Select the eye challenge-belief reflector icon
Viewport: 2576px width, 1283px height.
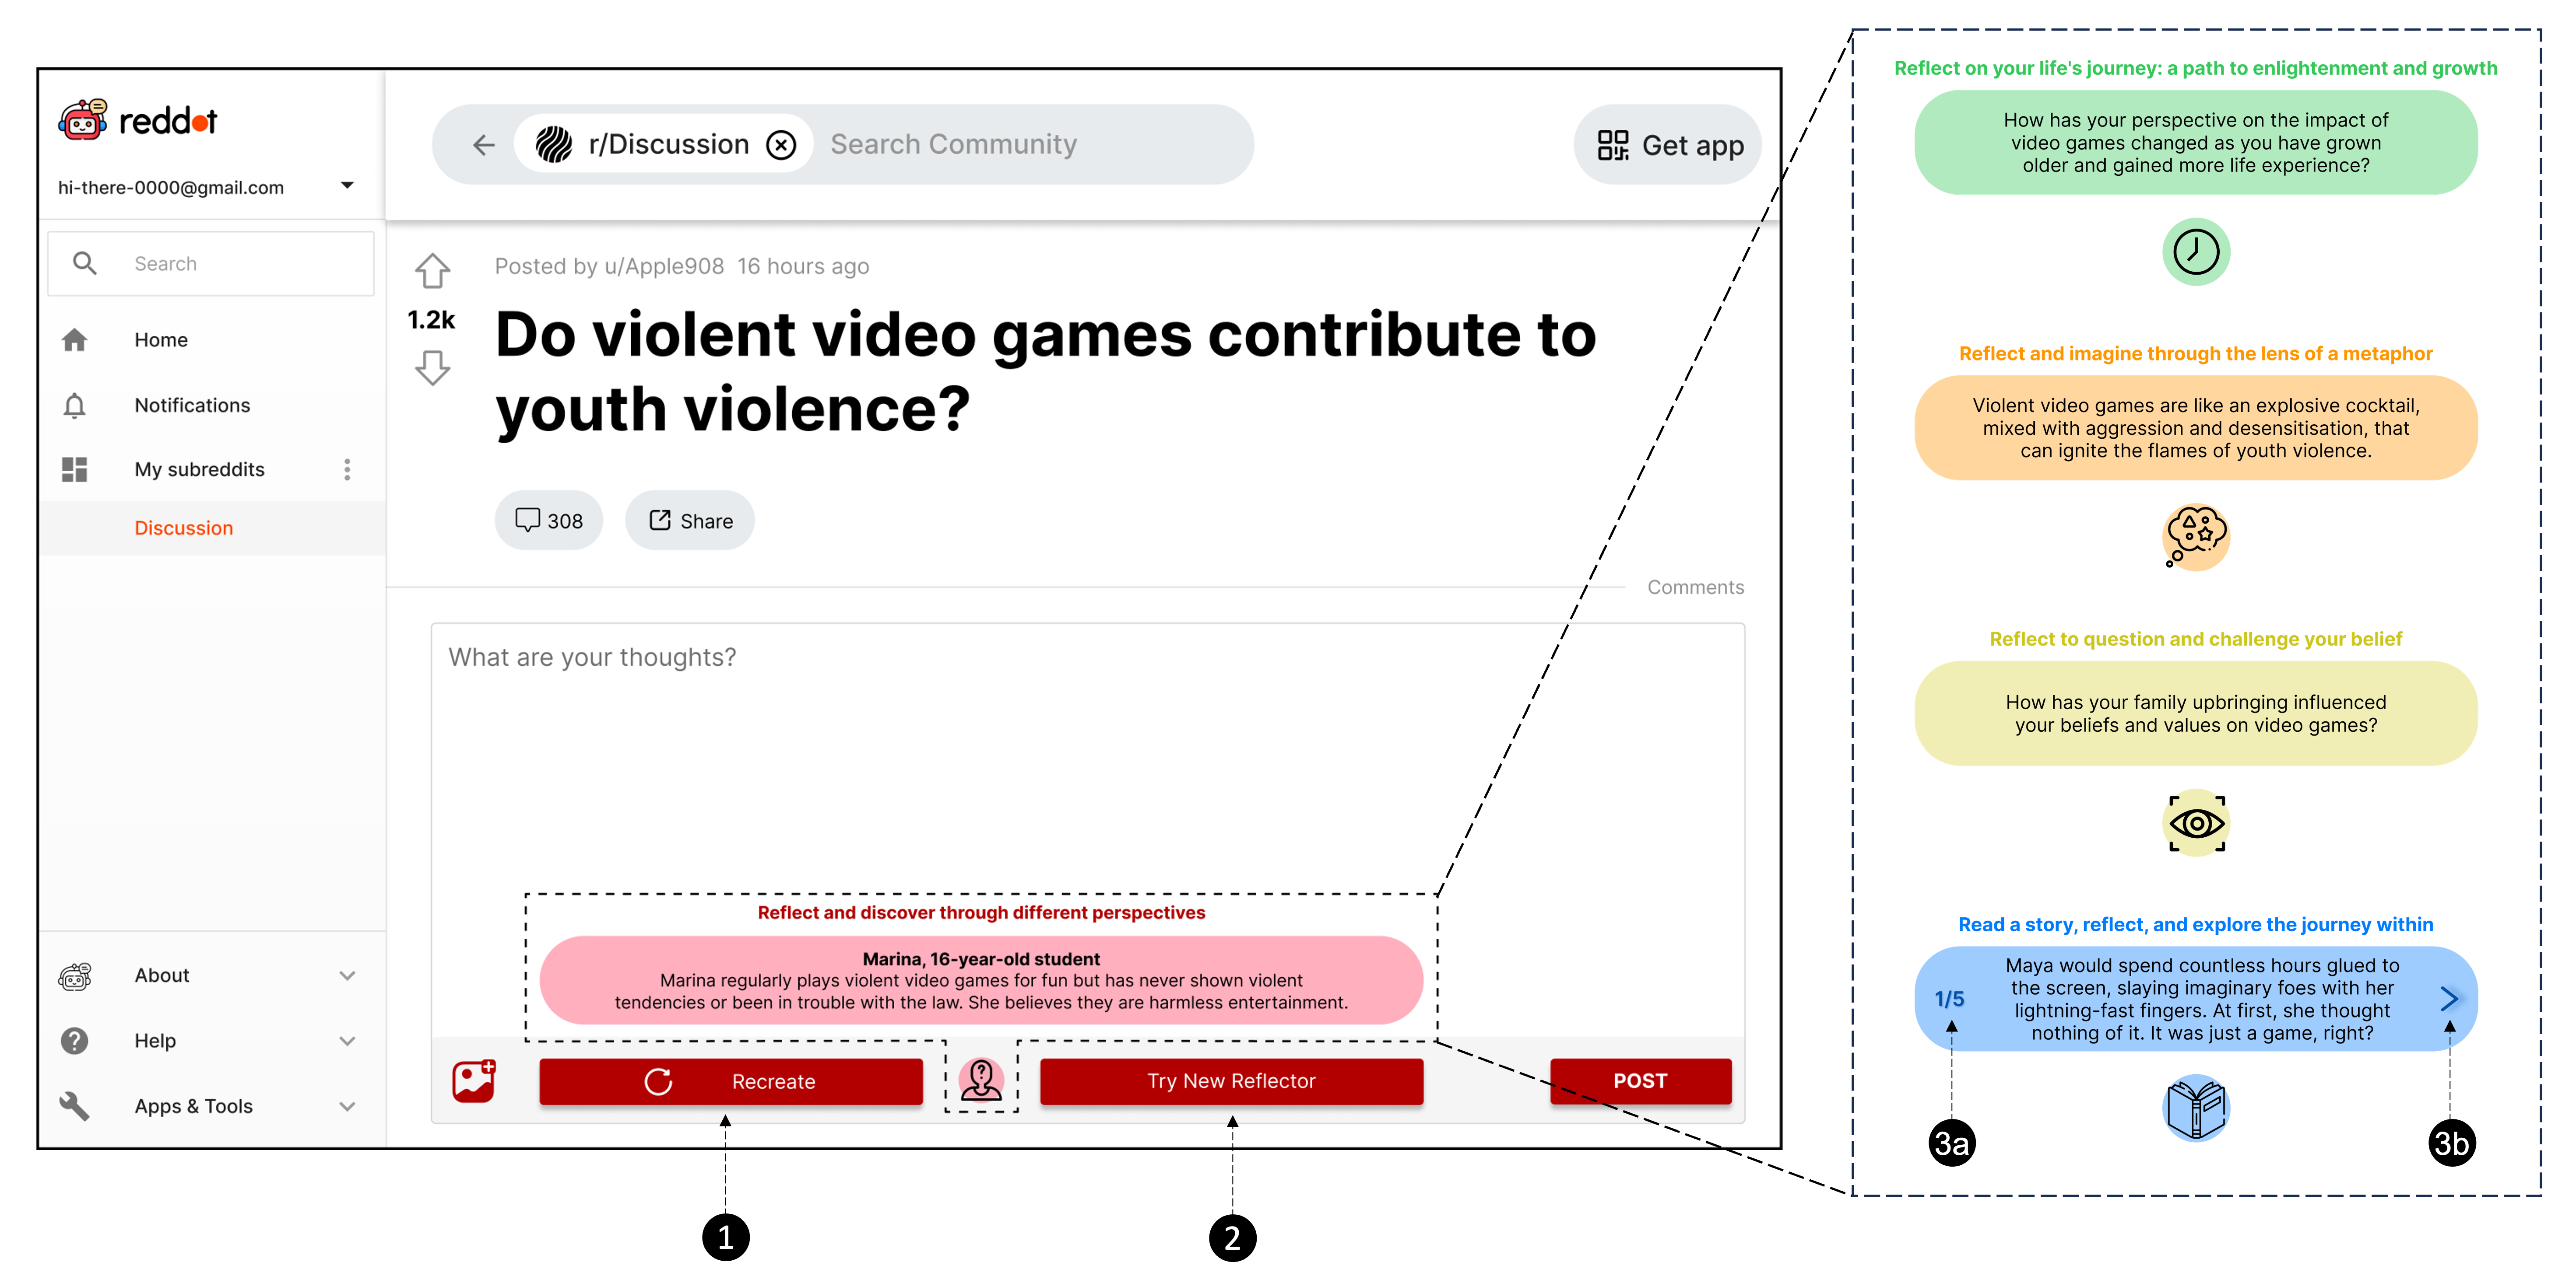tap(2196, 823)
